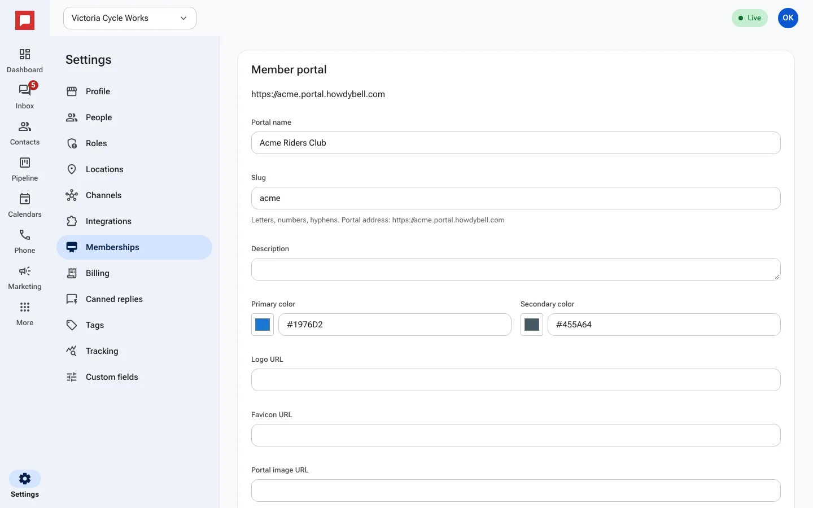Pick a color from the primary color swatch

pos(263,325)
